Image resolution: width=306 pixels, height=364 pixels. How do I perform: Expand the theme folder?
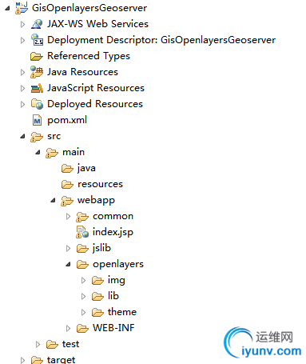click(x=84, y=312)
